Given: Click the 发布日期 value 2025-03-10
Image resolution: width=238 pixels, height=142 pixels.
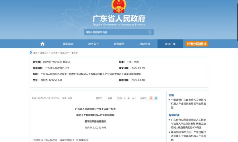Looking at the screenshot, I should coord(138,80).
